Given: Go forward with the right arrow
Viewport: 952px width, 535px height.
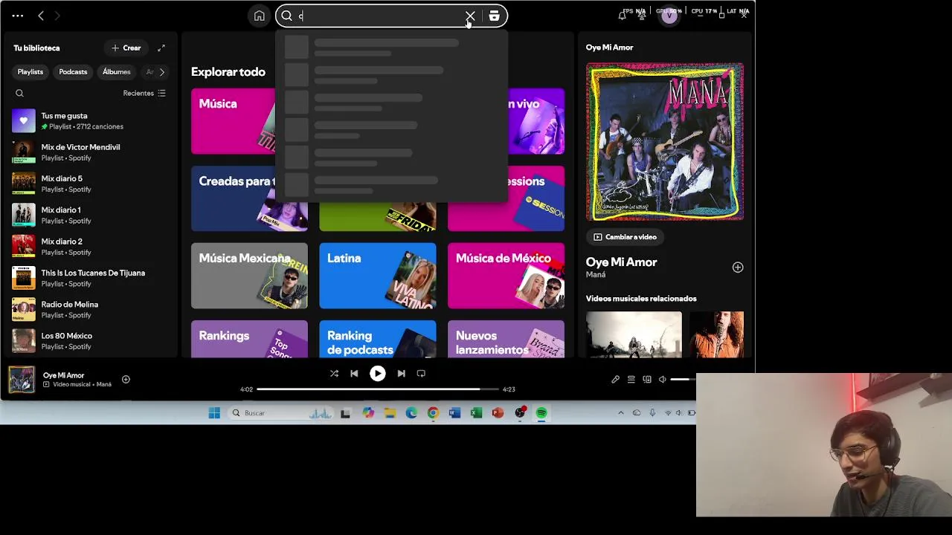Looking at the screenshot, I should [x=57, y=16].
